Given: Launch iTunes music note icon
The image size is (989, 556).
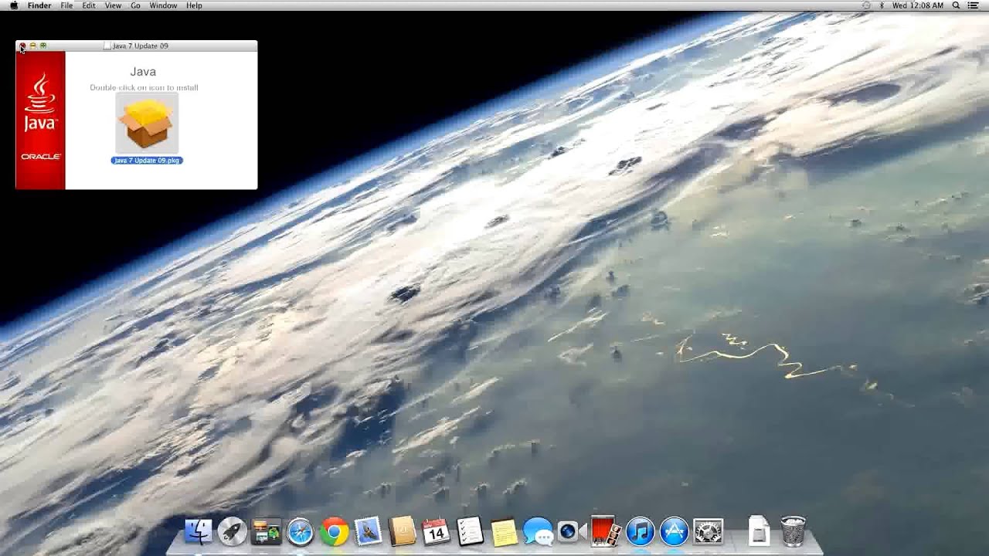Looking at the screenshot, I should tap(640, 531).
